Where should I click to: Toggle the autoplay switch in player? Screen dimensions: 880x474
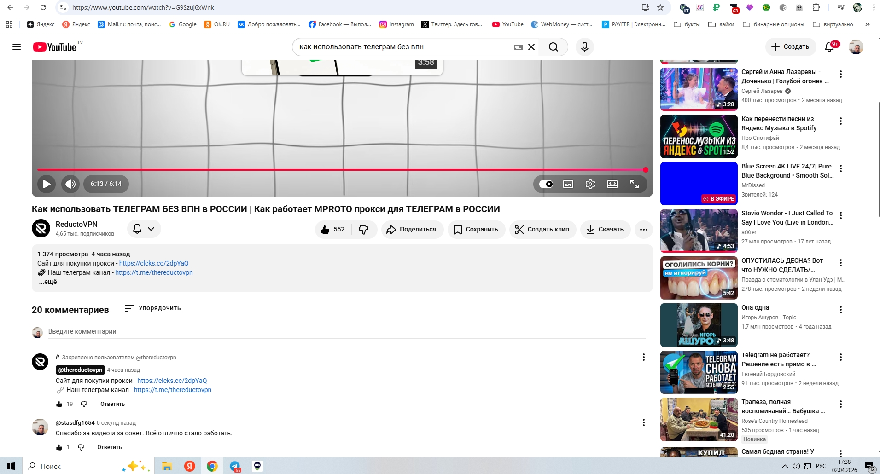coord(546,184)
